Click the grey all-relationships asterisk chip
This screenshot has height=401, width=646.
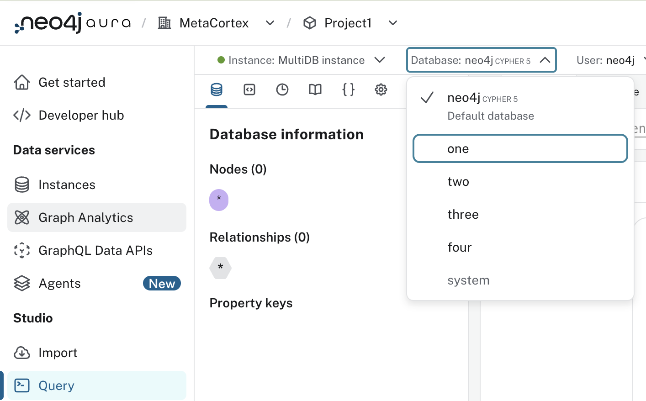pos(221,268)
